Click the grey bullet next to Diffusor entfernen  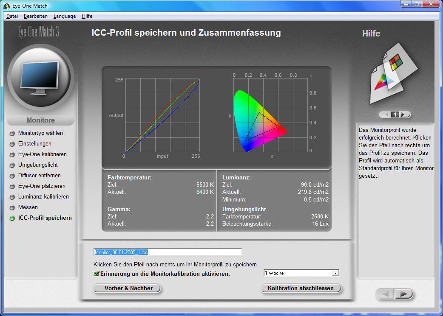12,176
